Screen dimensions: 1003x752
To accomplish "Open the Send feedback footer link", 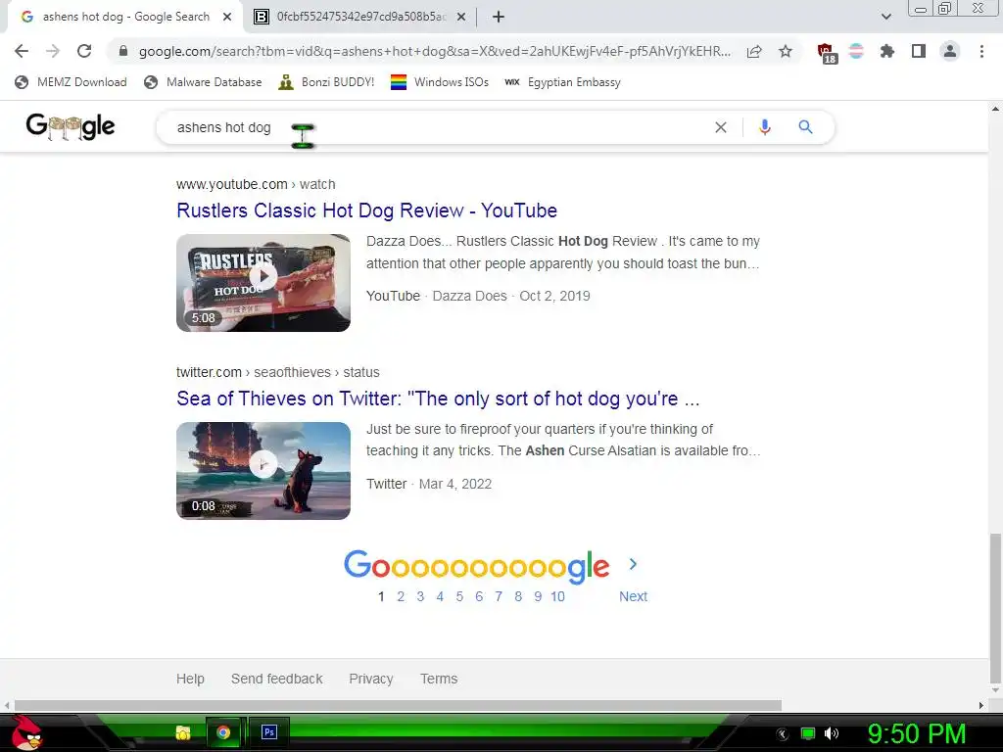I will click(x=277, y=679).
